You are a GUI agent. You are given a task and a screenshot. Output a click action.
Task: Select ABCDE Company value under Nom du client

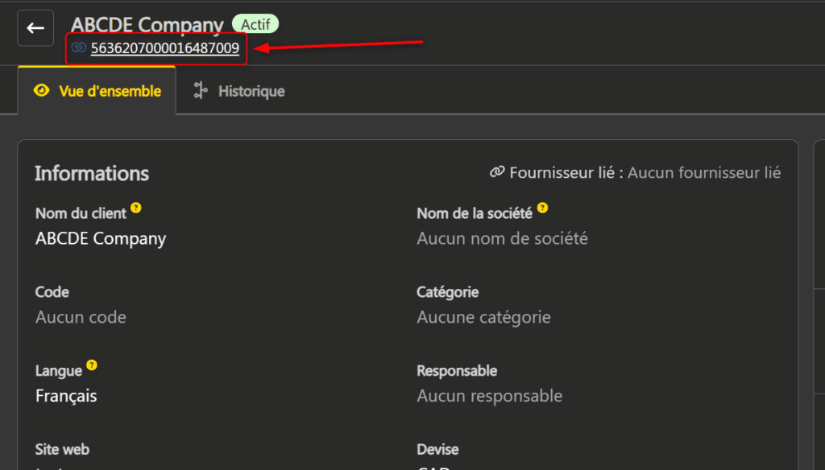(x=101, y=238)
